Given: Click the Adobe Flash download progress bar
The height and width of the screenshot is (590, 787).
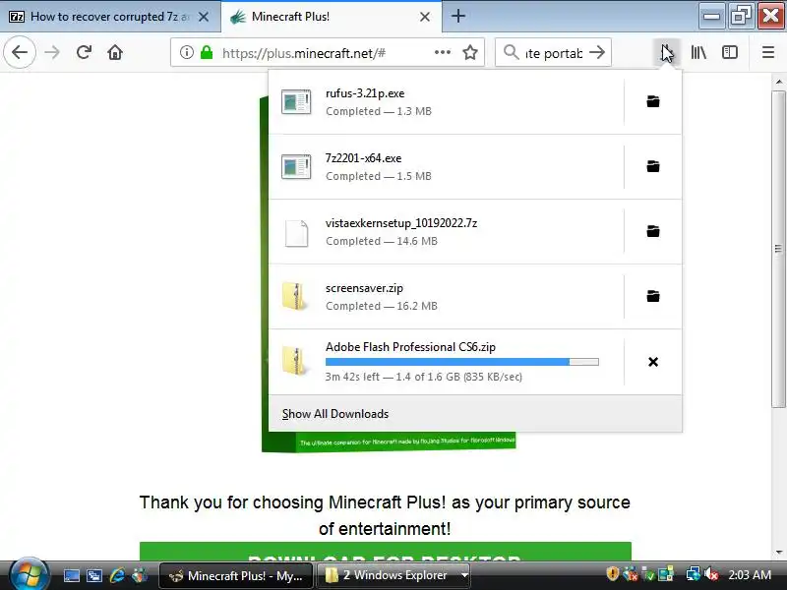Looking at the screenshot, I should pos(461,362).
